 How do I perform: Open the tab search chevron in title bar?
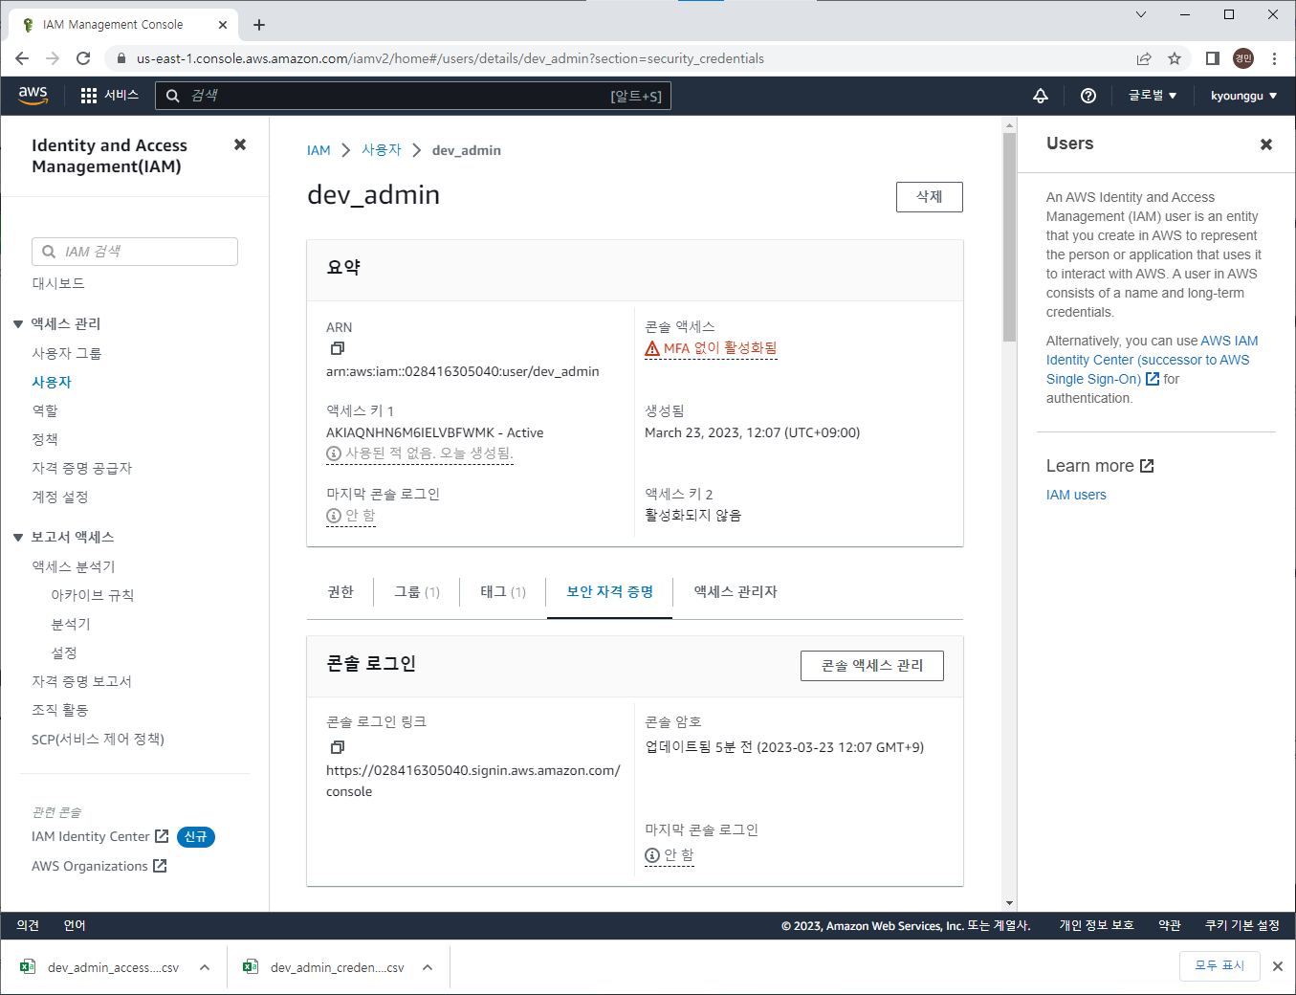click(1141, 14)
